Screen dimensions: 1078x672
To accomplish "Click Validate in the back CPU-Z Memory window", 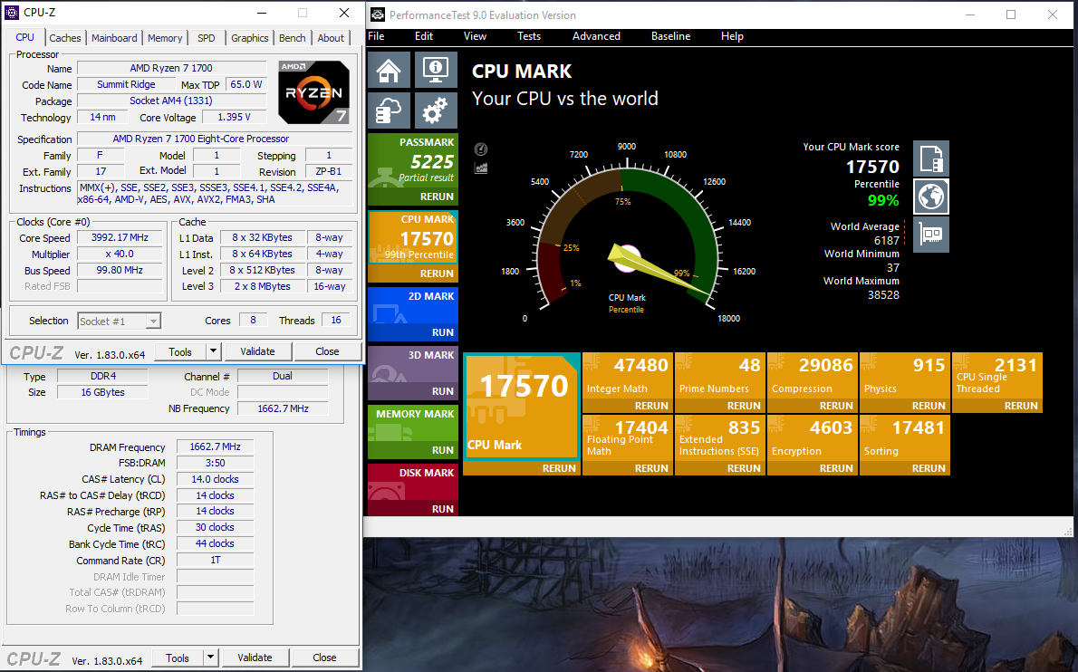I will [x=255, y=658].
